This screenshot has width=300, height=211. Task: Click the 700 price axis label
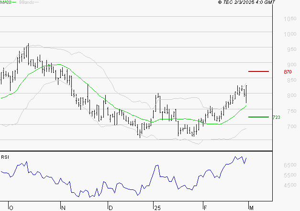coord(292,127)
